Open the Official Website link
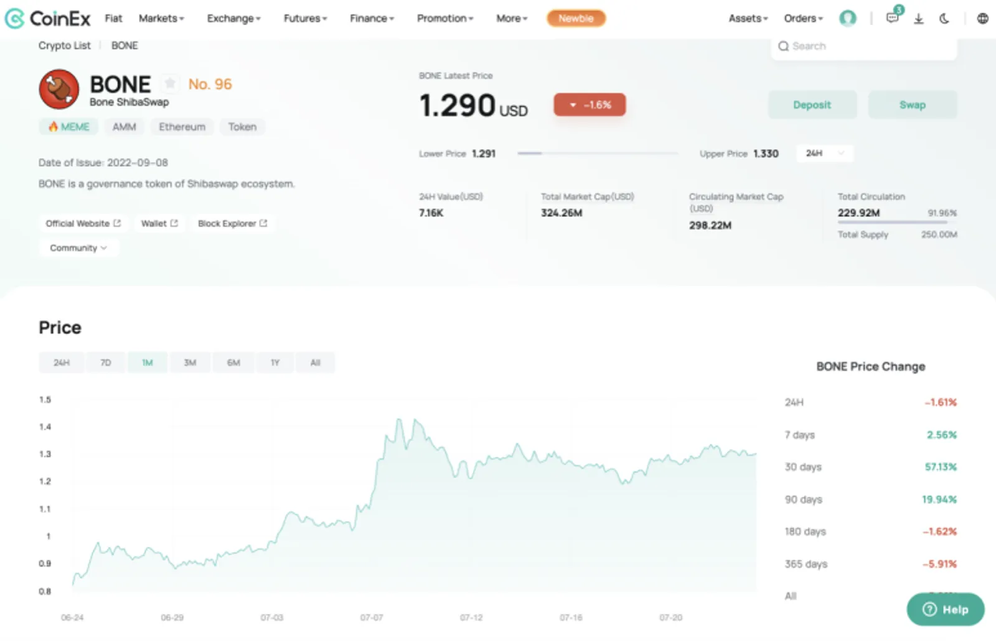 click(x=83, y=223)
